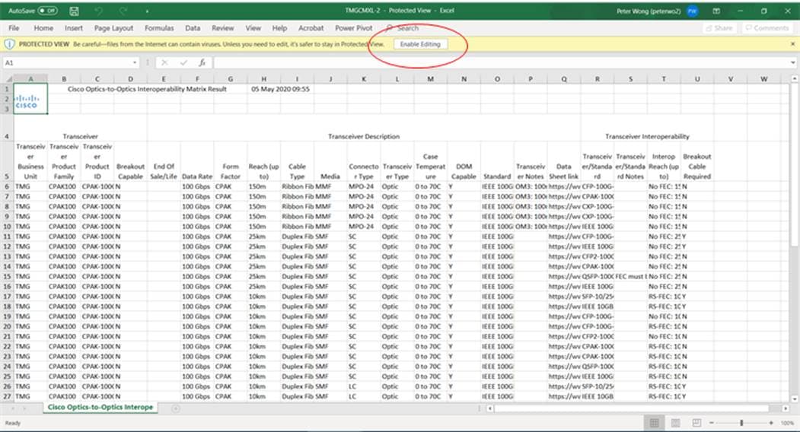Click the zoom out minus icon

click(x=712, y=423)
